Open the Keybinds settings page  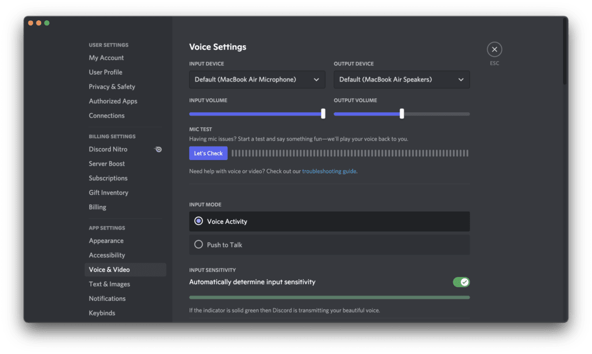[x=102, y=313]
